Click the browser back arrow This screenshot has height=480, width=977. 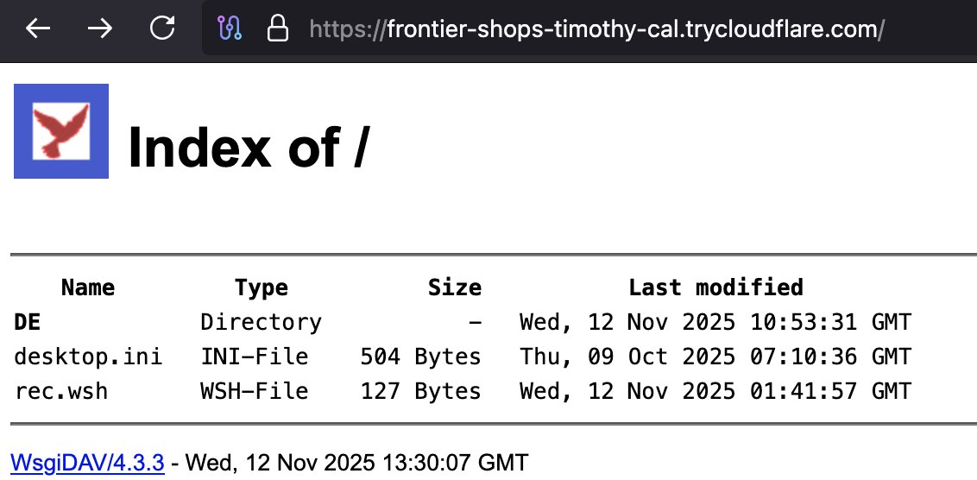(38, 29)
